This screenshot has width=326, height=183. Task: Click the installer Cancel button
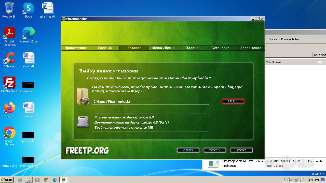tap(241, 150)
